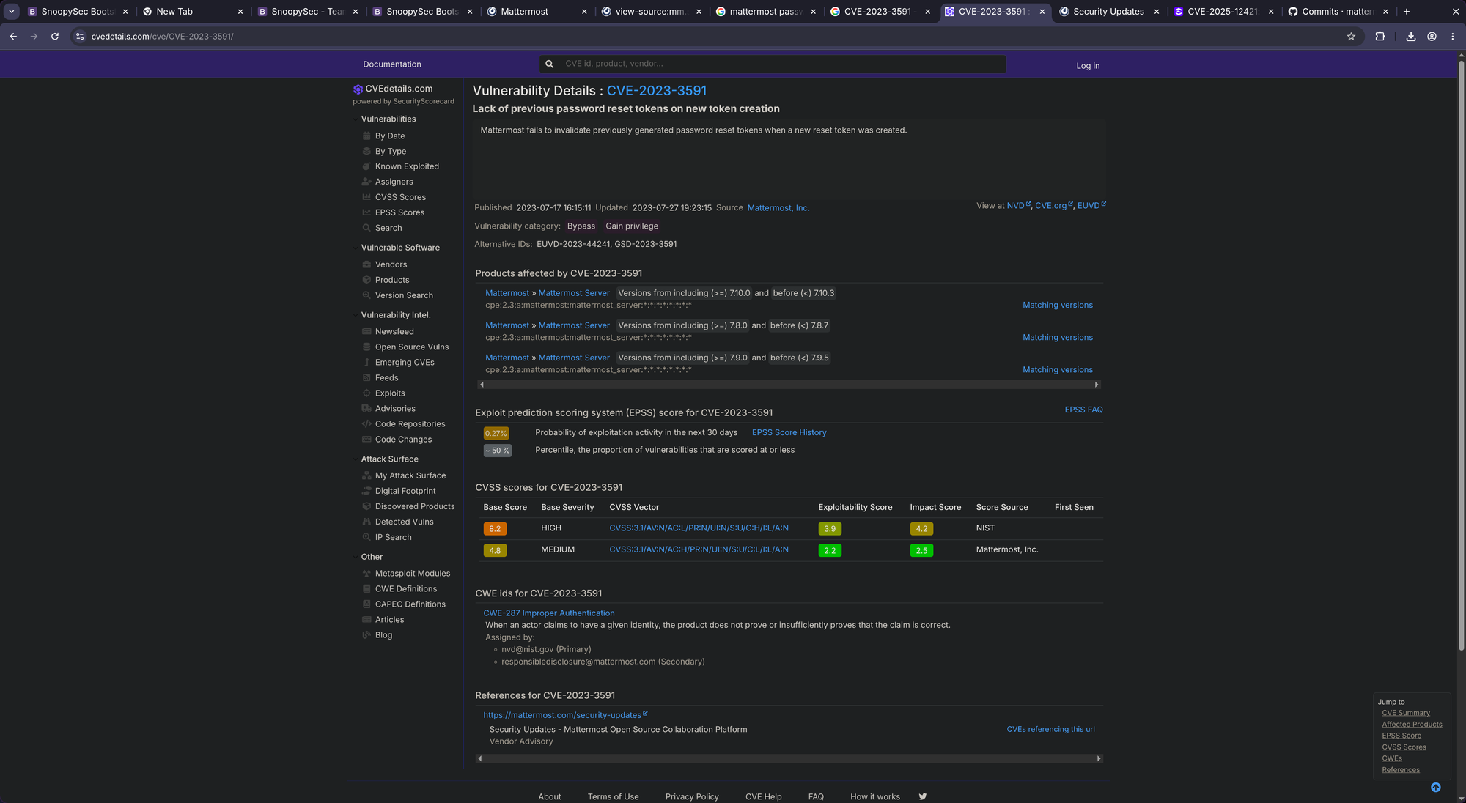This screenshot has width=1466, height=803.
Task: Click the scroll-to-top arrow icon
Action: pyautogui.click(x=1436, y=788)
